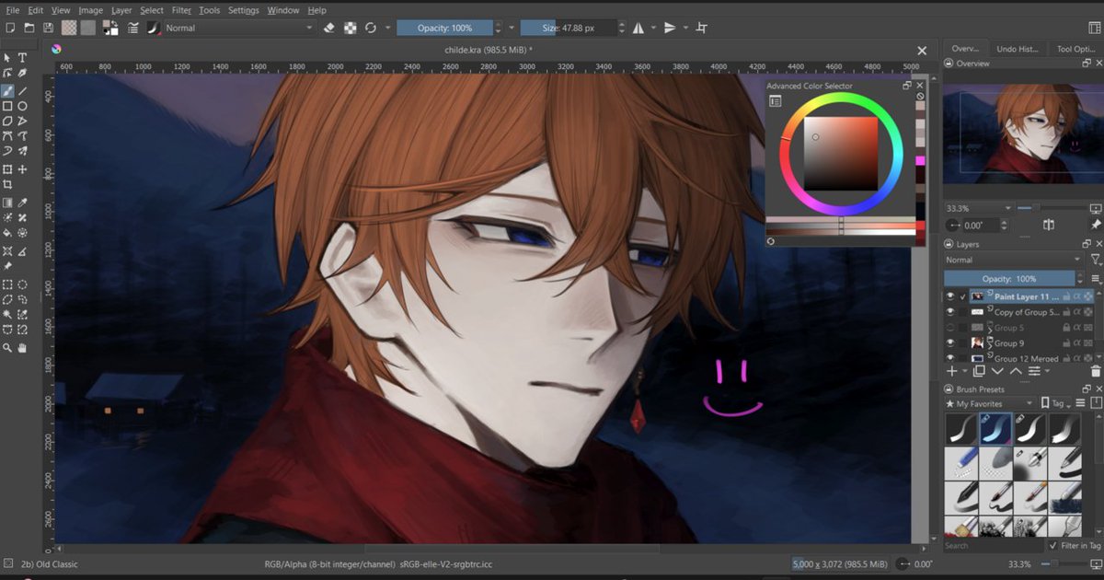The height and width of the screenshot is (580, 1104).
Task: Select the Text tool
Action: pyautogui.click(x=23, y=58)
